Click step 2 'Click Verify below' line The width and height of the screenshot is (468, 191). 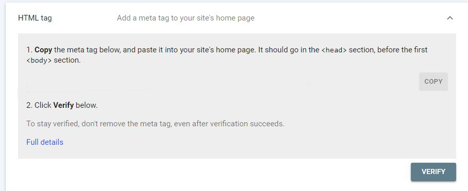pos(62,105)
